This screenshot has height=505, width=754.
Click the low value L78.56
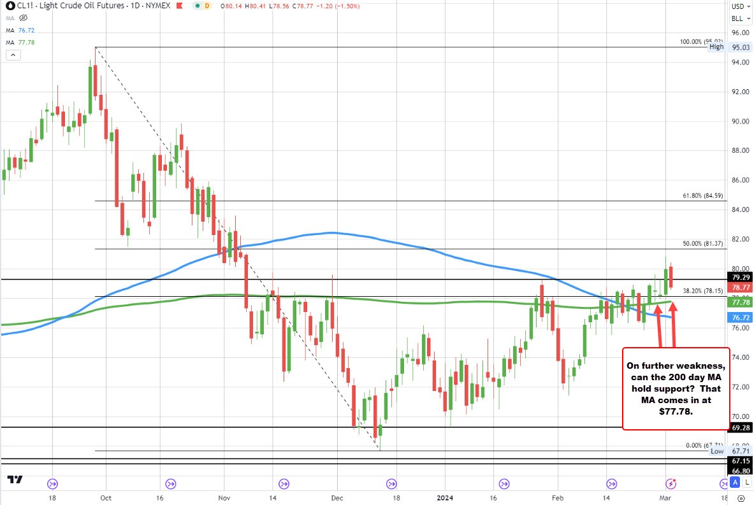pyautogui.click(x=279, y=6)
